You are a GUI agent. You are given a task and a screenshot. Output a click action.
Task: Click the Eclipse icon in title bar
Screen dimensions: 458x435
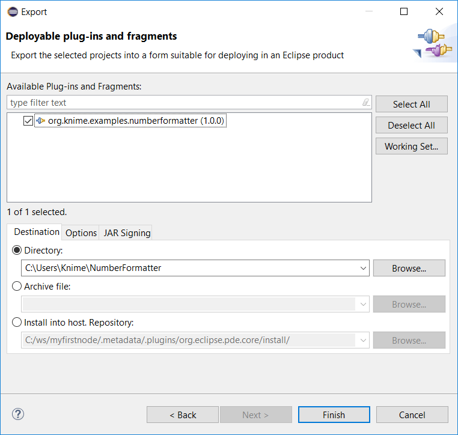pyautogui.click(x=12, y=11)
